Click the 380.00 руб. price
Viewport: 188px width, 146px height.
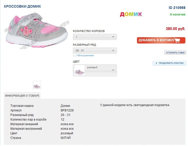tap(176, 29)
